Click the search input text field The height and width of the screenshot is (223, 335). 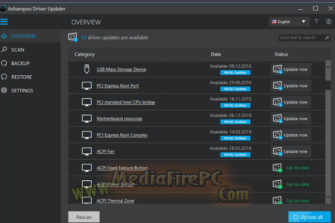click(x=301, y=38)
